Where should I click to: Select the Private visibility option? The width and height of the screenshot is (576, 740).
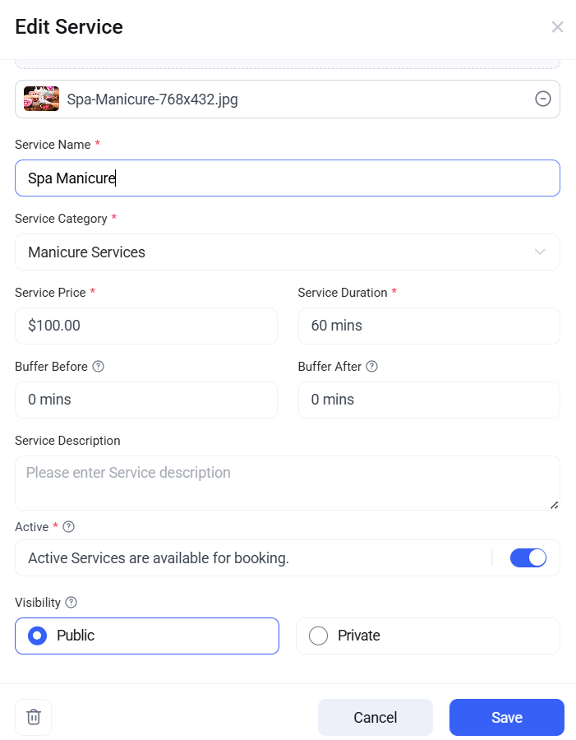(x=318, y=636)
